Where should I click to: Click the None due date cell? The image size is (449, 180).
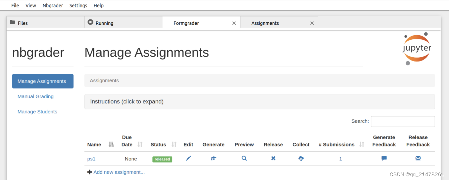[131, 159]
